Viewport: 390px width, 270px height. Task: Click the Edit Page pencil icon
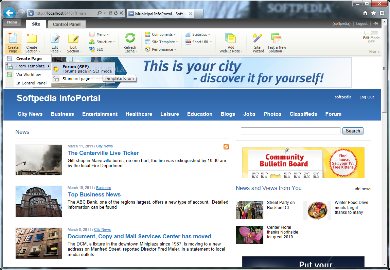tap(55, 38)
